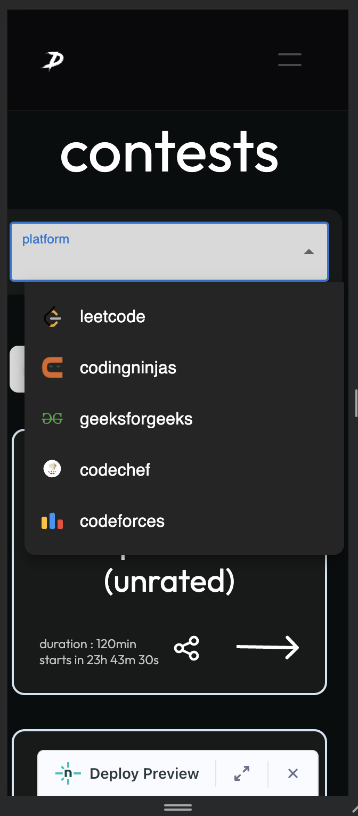Expand the Deploy Preview panel
The image size is (358, 816).
point(242,773)
